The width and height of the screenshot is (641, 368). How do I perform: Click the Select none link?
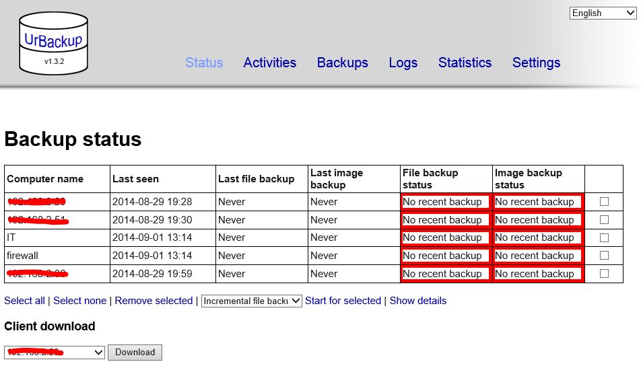[79, 301]
